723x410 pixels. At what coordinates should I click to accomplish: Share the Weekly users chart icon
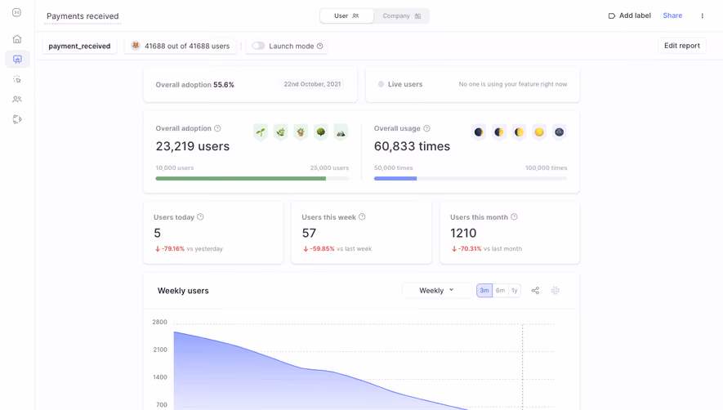(535, 291)
